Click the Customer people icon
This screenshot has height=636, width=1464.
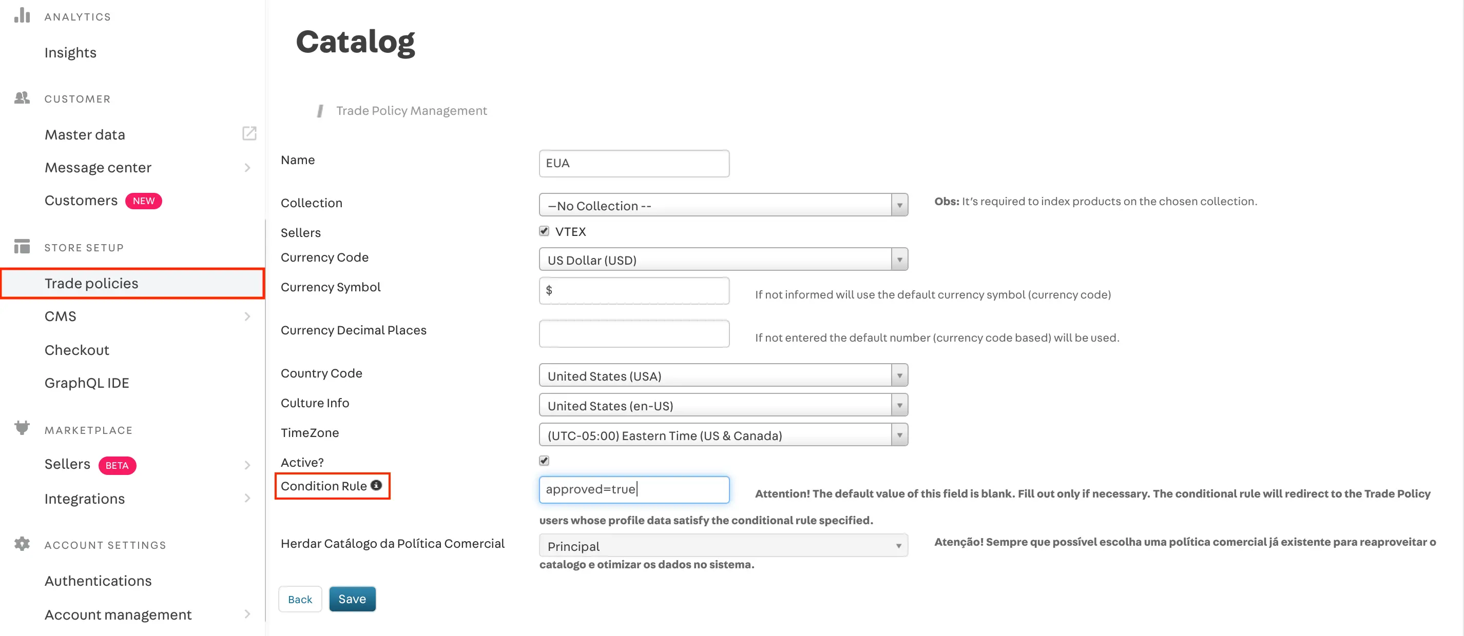pyautogui.click(x=22, y=98)
